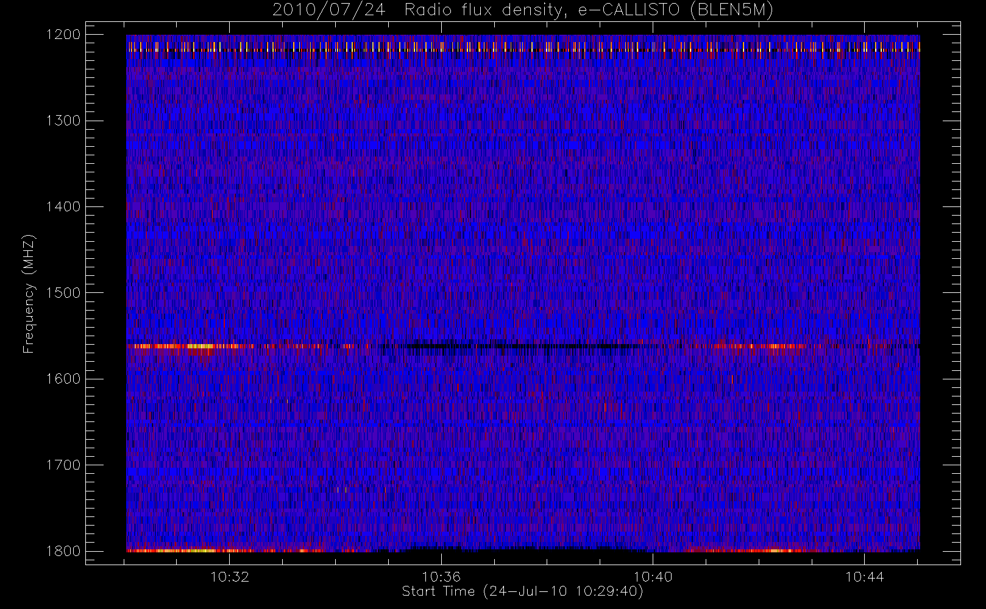This screenshot has width=986, height=609.
Task: Click the 10:36 time axis label
Action: click(441, 577)
